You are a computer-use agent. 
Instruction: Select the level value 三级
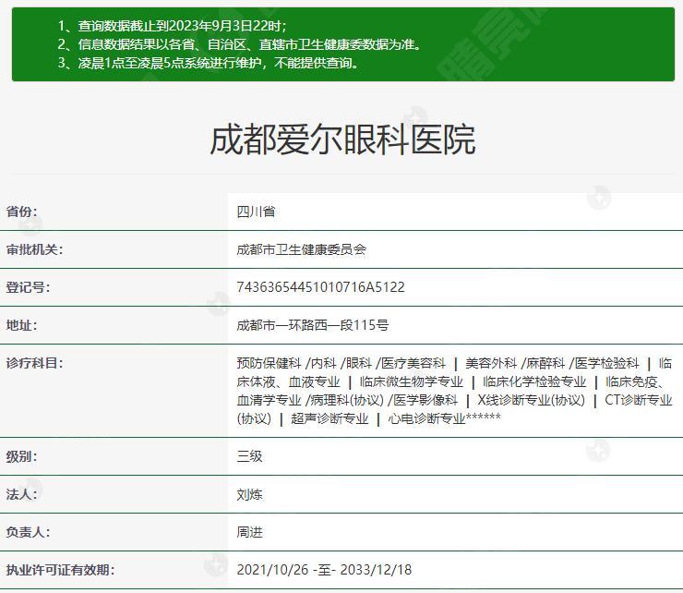249,457
